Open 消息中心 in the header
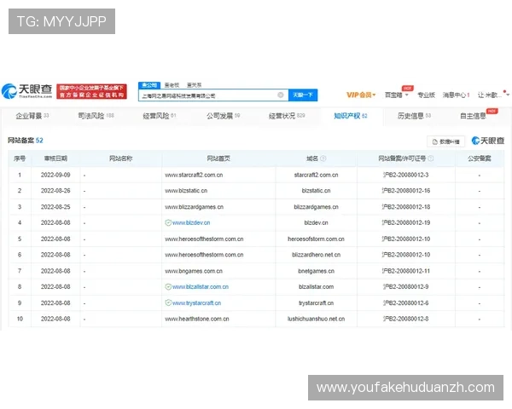Viewport: 512px width, 409px height. pyautogui.click(x=456, y=95)
